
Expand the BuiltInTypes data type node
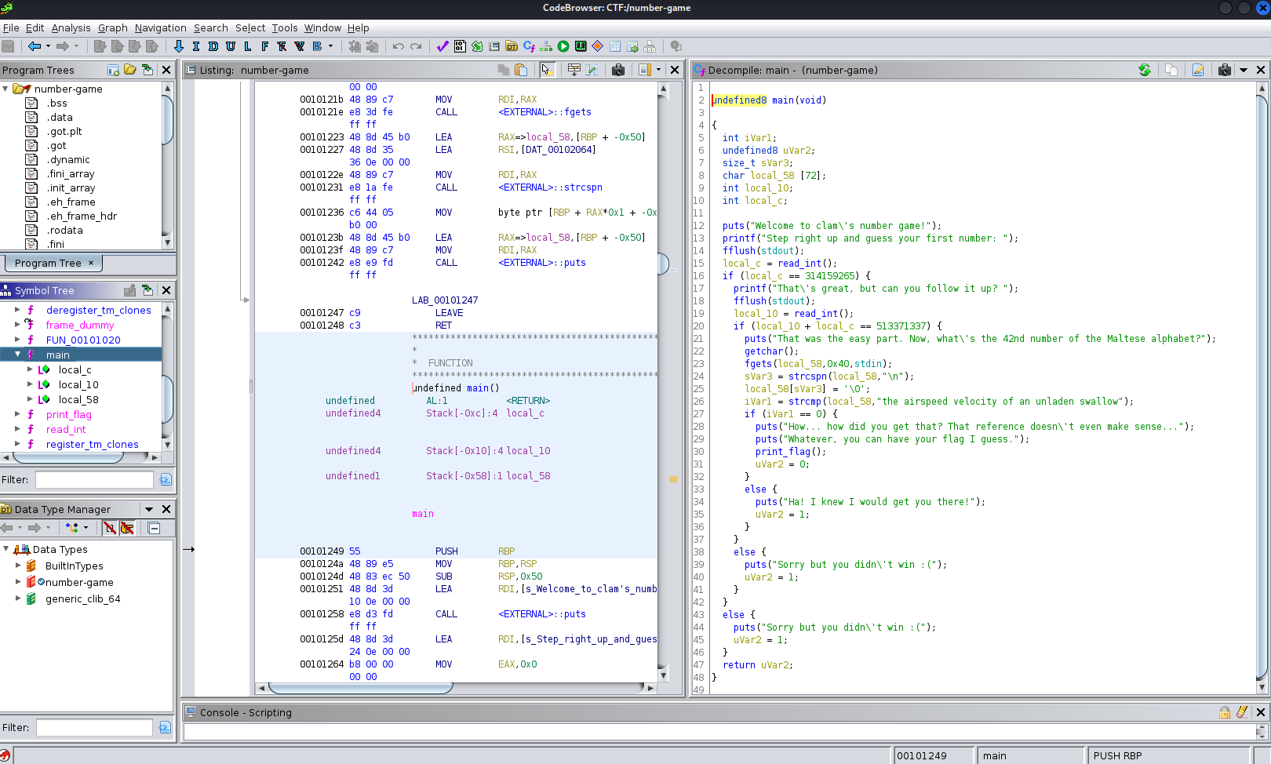[x=18, y=566]
